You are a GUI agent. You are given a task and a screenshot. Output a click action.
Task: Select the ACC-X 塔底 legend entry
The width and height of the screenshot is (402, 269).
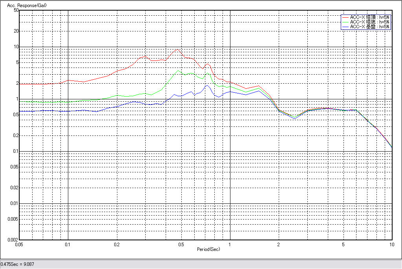pos(369,22)
